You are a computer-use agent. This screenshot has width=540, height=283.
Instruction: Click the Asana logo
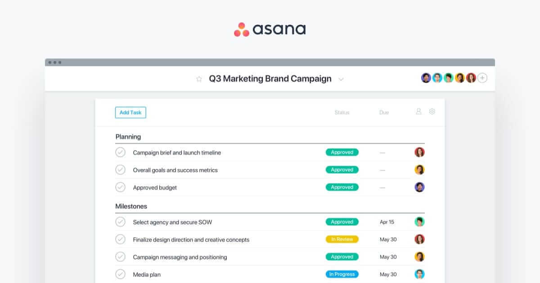(x=270, y=29)
